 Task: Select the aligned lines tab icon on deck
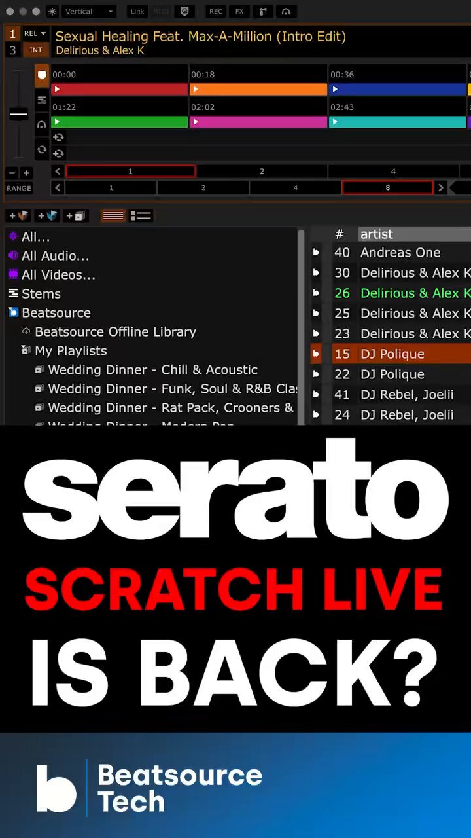pos(42,100)
